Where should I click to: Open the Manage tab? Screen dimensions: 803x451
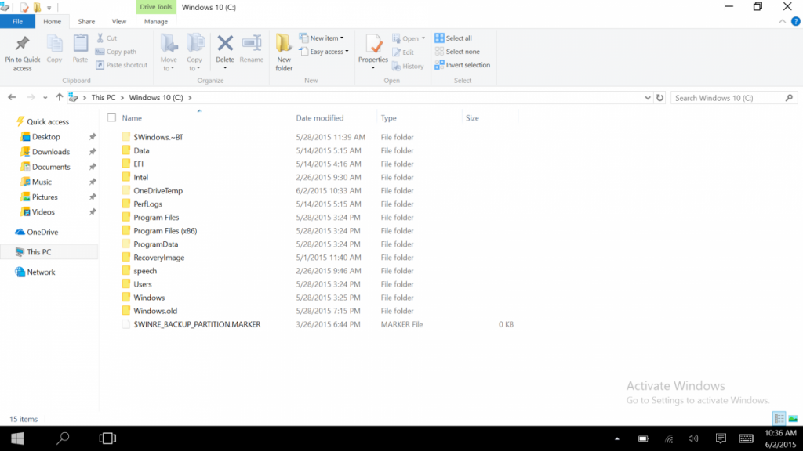(156, 21)
